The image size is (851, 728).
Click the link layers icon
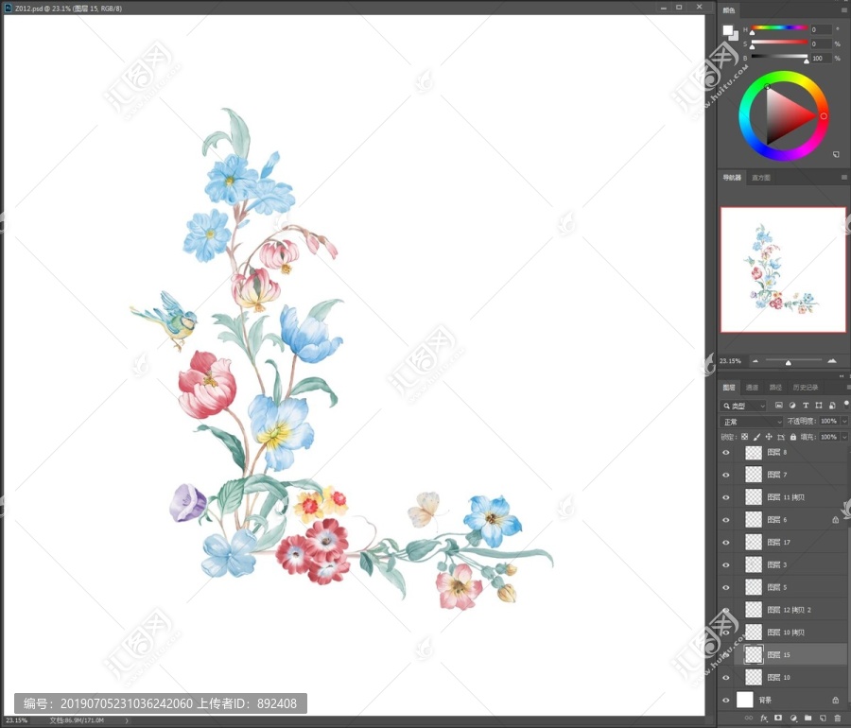749,719
